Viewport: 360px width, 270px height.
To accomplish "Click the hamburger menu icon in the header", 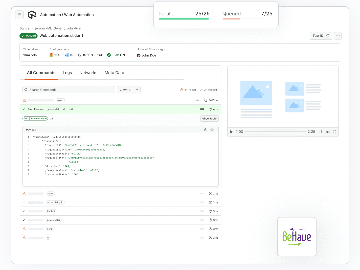I will (x=19, y=15).
